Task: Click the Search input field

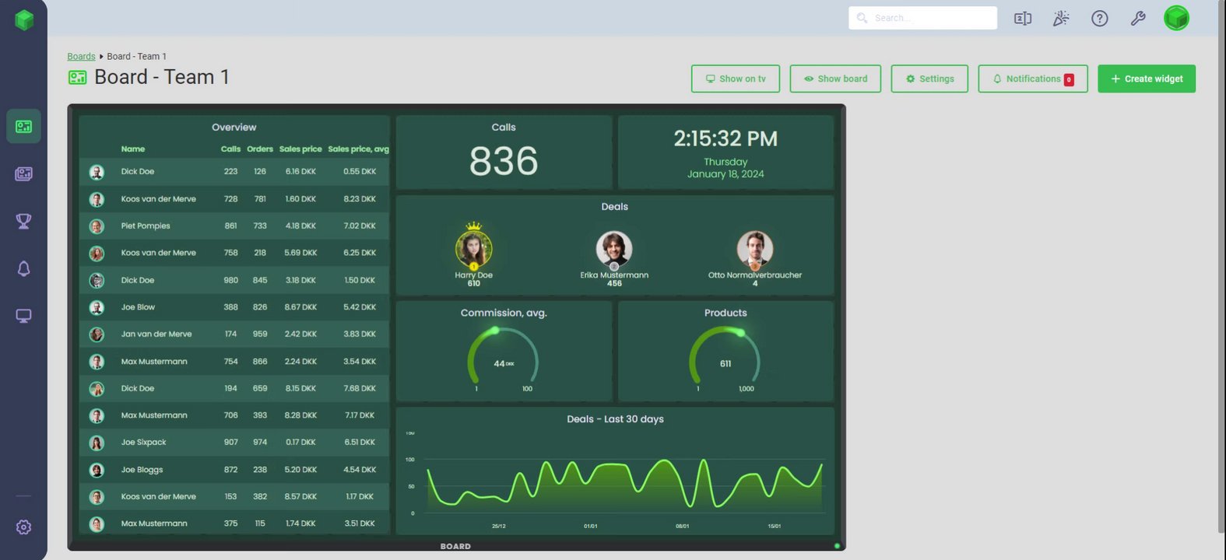Action: coord(922,18)
